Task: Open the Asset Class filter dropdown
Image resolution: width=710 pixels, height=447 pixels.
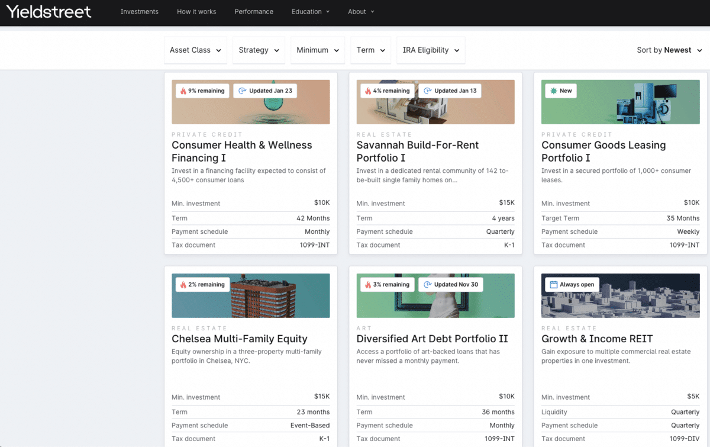Action: [x=195, y=50]
